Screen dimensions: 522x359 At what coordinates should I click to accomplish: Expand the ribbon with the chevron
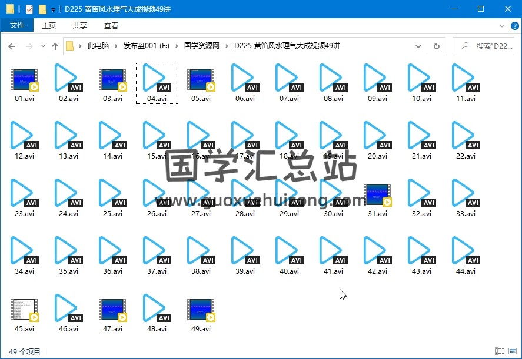pos(501,26)
